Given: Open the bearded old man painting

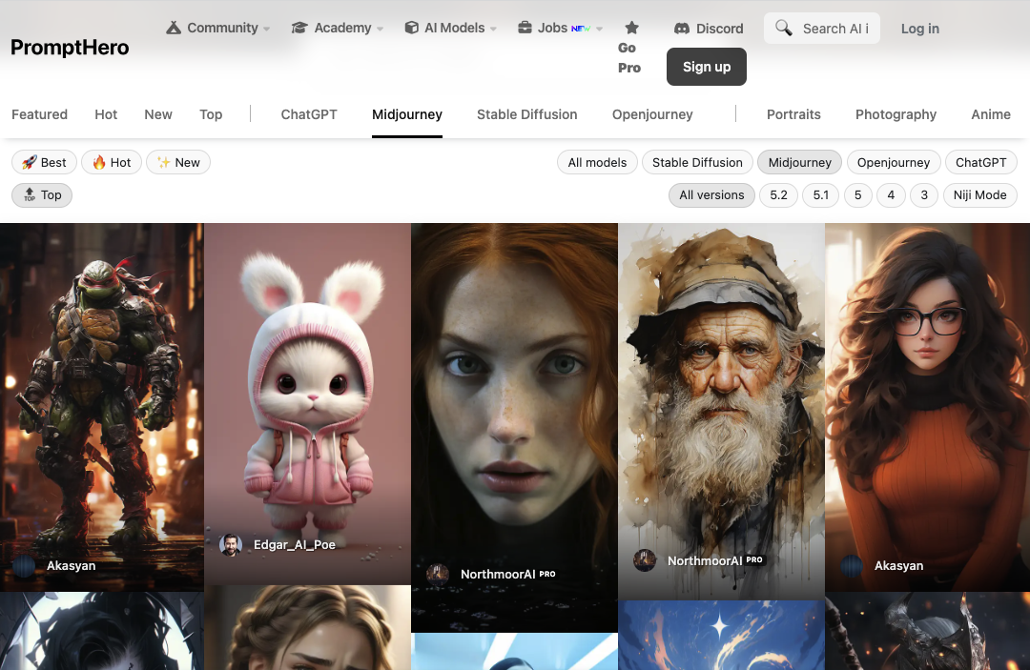Looking at the screenshot, I should point(721,412).
